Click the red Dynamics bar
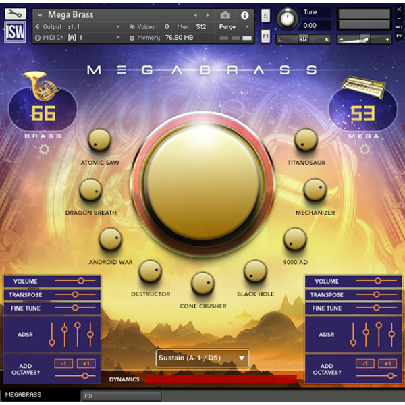Image resolution: width=405 pixels, height=405 pixels. click(x=221, y=379)
